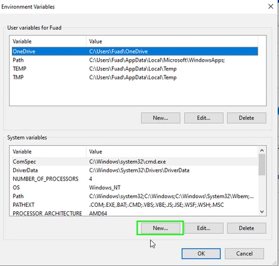Select the OneDrive user variable
Image resolution: width=279 pixels, height=266 pixels.
pos(135,52)
